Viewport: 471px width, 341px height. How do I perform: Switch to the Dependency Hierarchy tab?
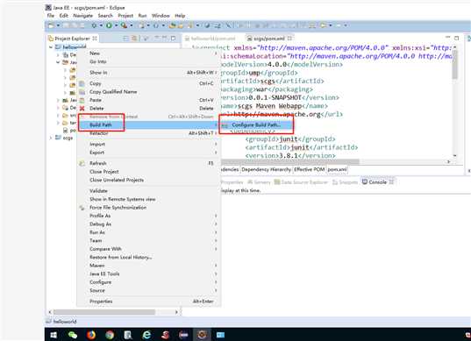[x=266, y=169]
